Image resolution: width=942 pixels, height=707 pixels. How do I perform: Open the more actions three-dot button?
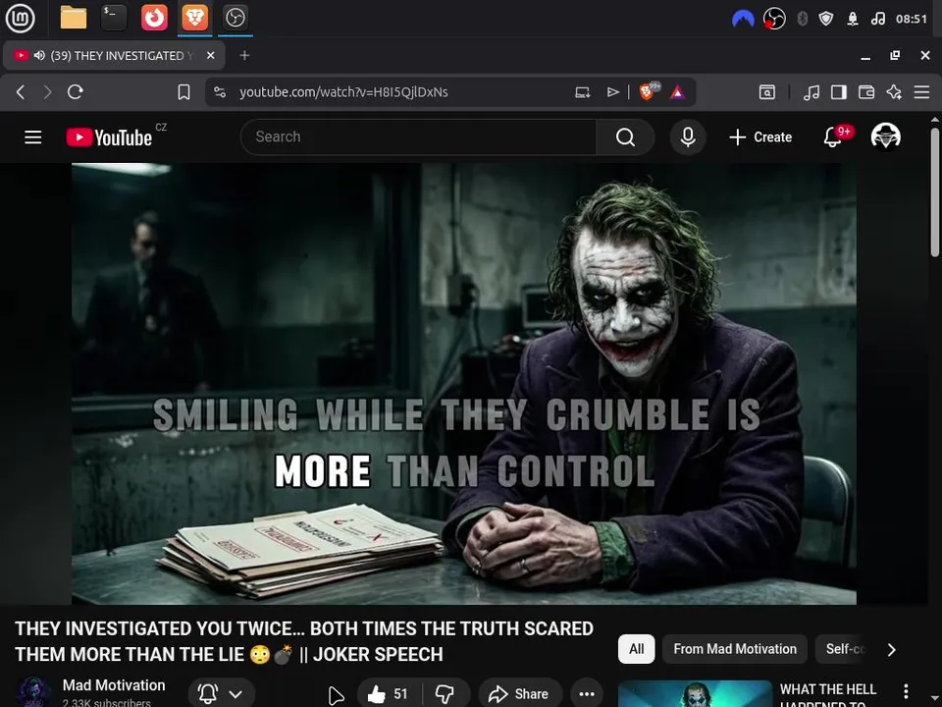coord(587,694)
